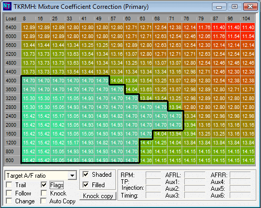
Task: Open the Target A/F ratio dropdown
Action: coord(72,176)
